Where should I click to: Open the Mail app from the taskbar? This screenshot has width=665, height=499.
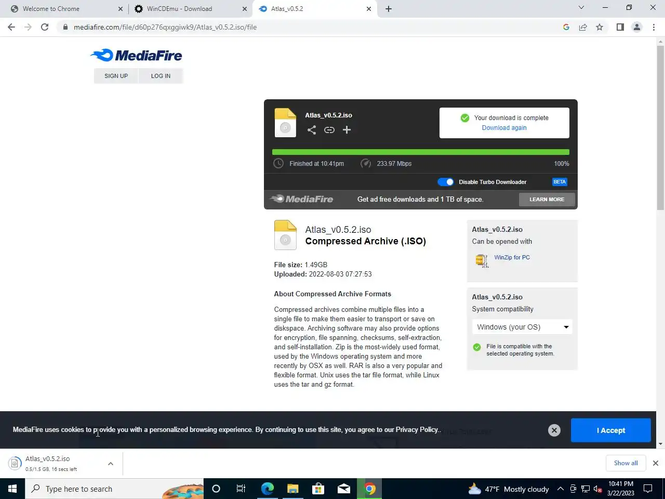(343, 489)
